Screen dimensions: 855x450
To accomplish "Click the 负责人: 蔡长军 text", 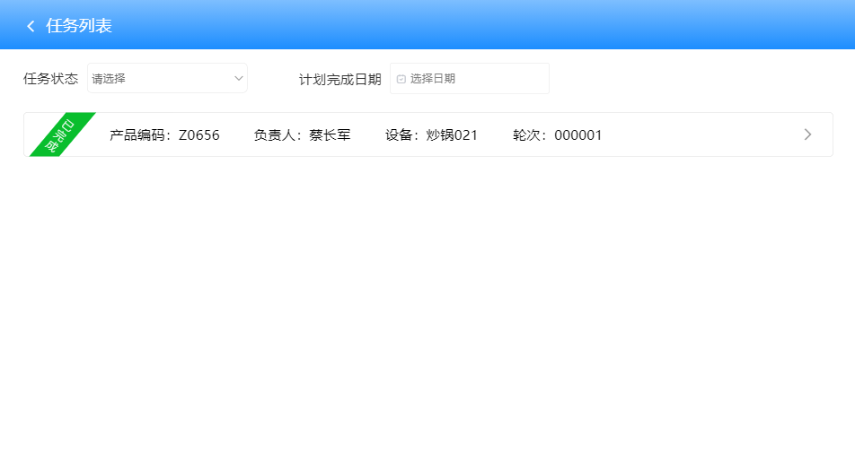I will click(x=302, y=135).
